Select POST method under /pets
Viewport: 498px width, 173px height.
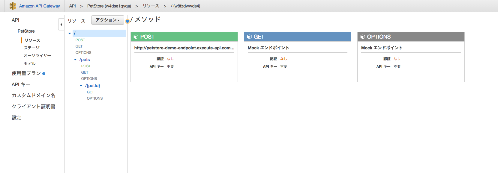point(86,66)
